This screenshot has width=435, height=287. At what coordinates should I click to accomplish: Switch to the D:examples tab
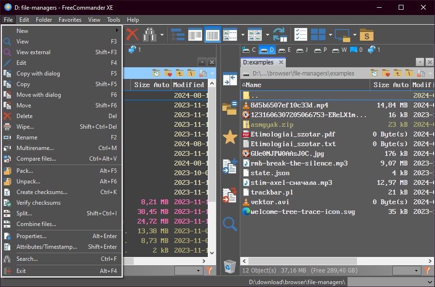coord(258,62)
